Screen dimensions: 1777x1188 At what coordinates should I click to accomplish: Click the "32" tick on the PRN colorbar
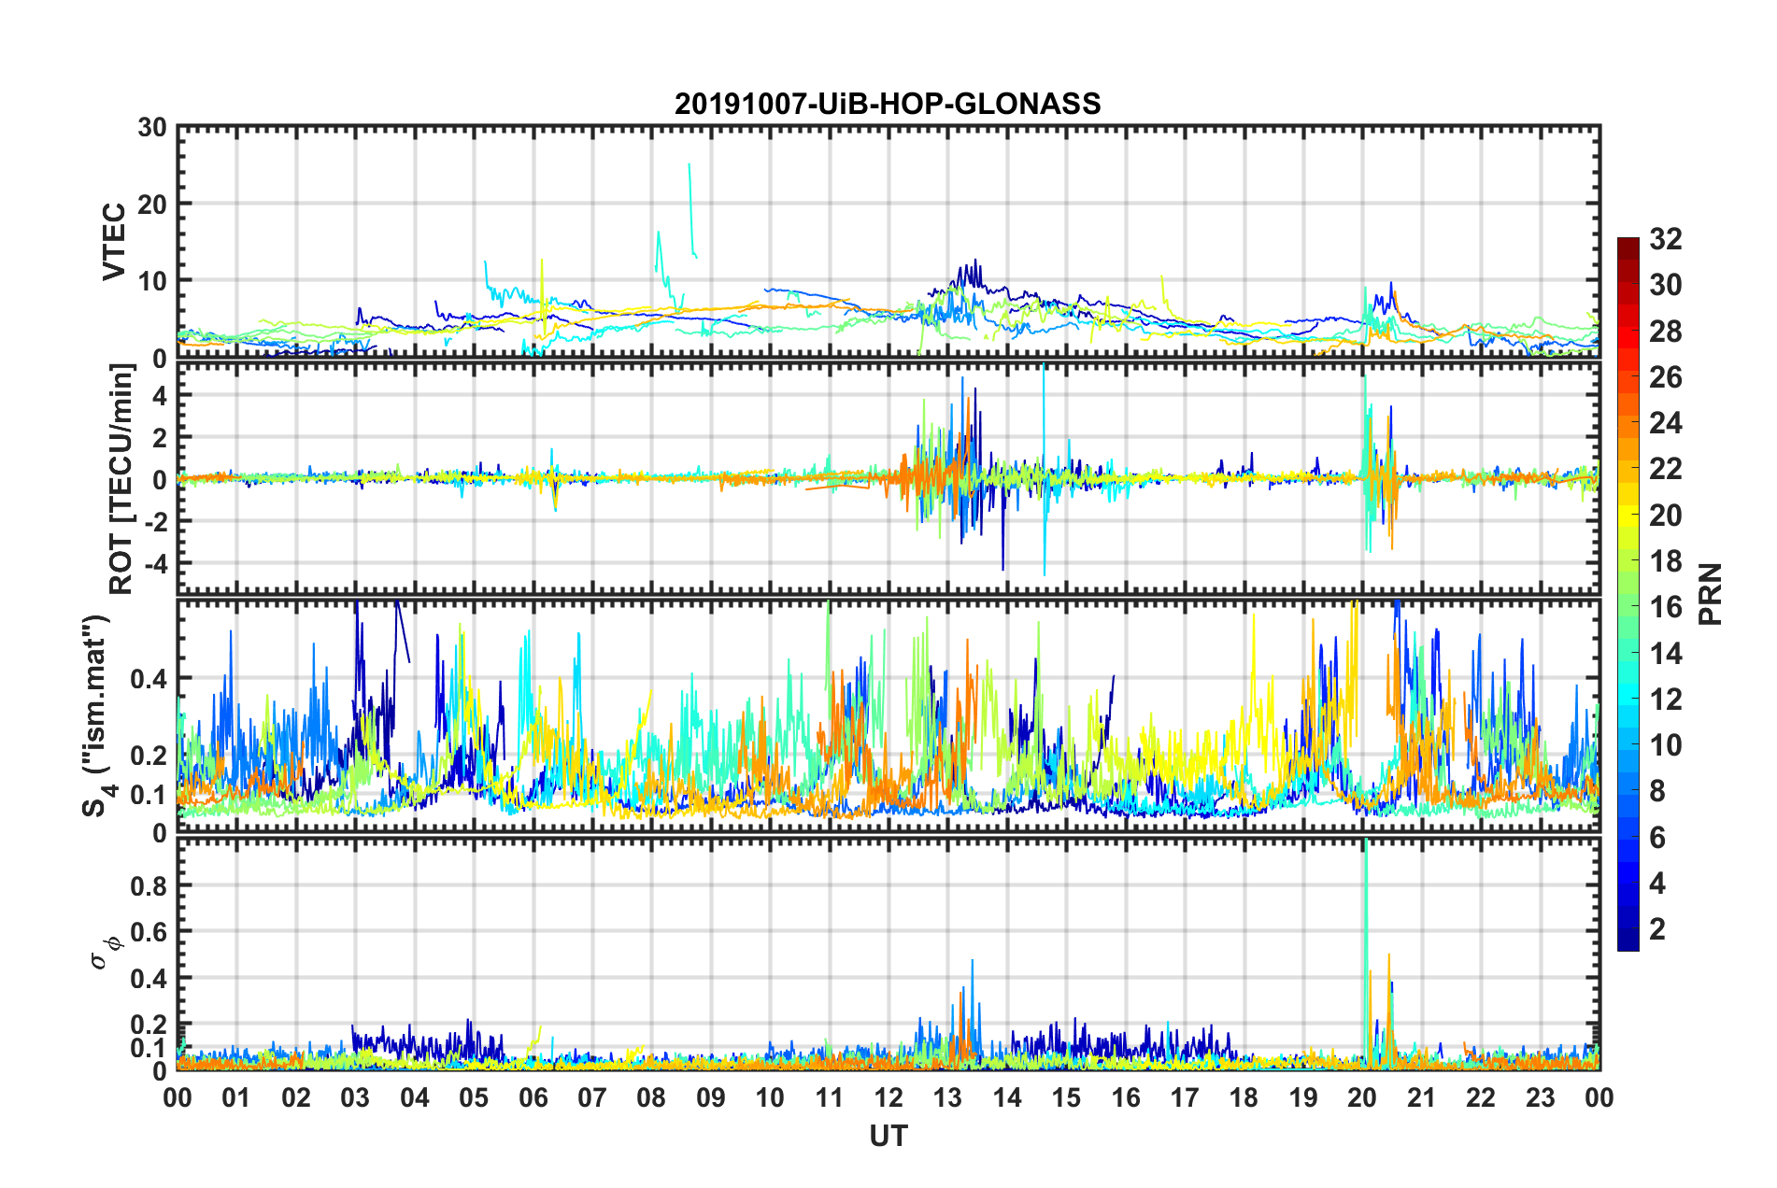1665,240
